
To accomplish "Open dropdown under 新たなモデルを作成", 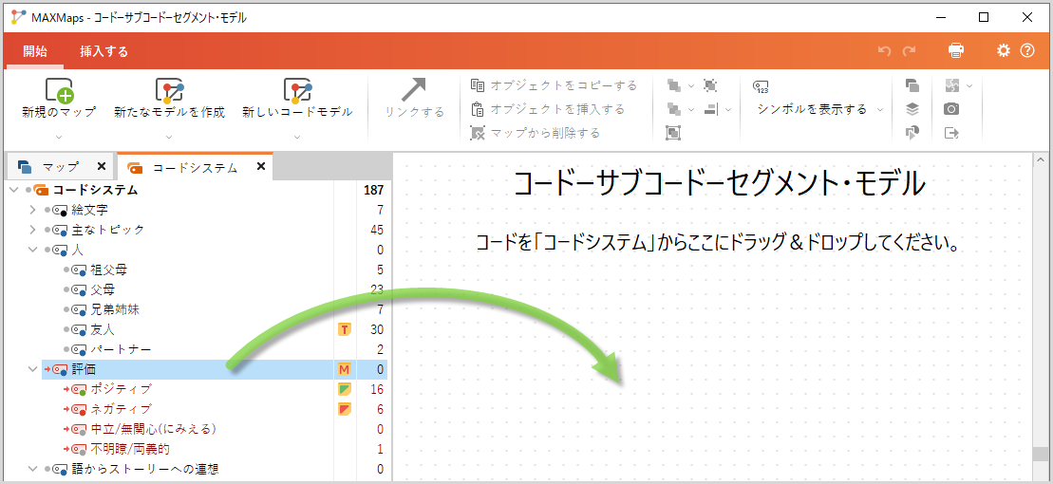I will pyautogui.click(x=169, y=137).
